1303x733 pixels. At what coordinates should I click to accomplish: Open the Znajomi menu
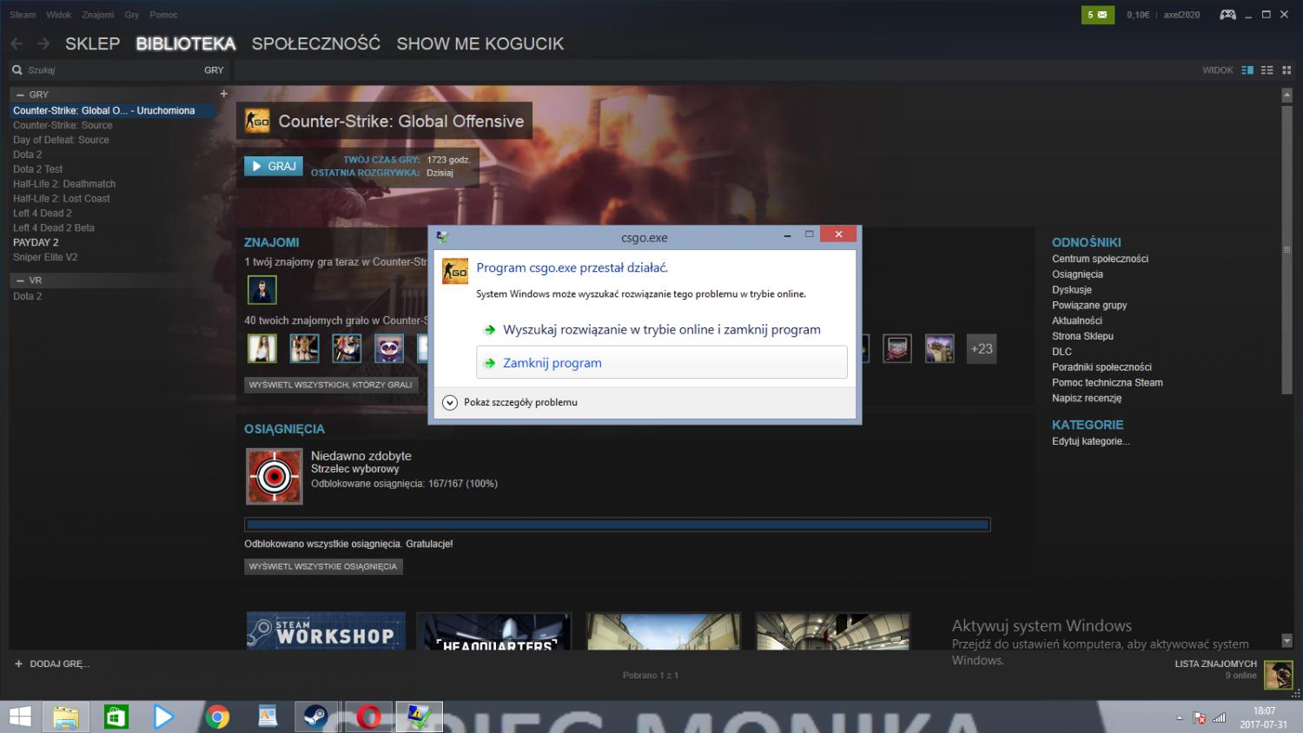[97, 15]
